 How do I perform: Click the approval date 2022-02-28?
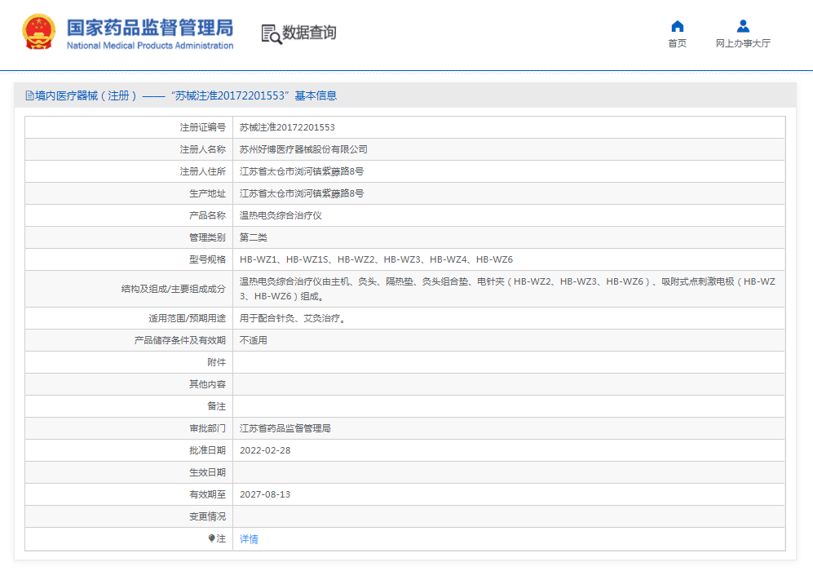[265, 450]
